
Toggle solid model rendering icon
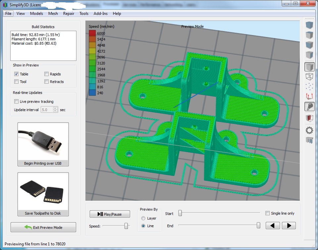(x=309, y=67)
